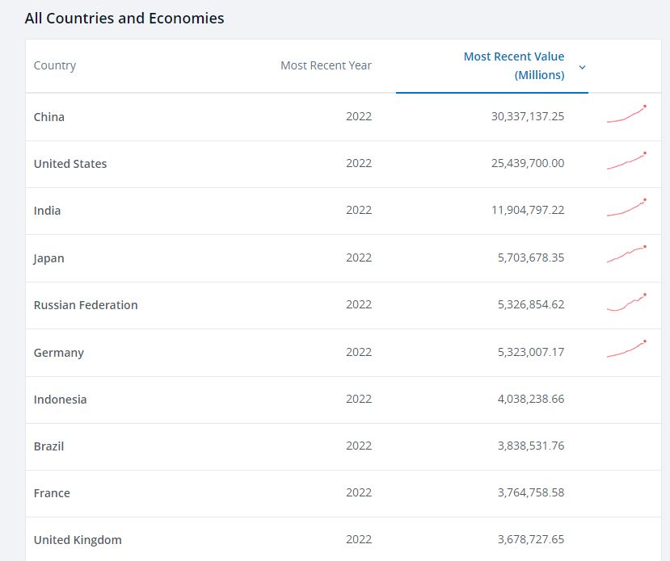Open the Germany country link
This screenshot has height=561, width=670.
[x=59, y=353]
